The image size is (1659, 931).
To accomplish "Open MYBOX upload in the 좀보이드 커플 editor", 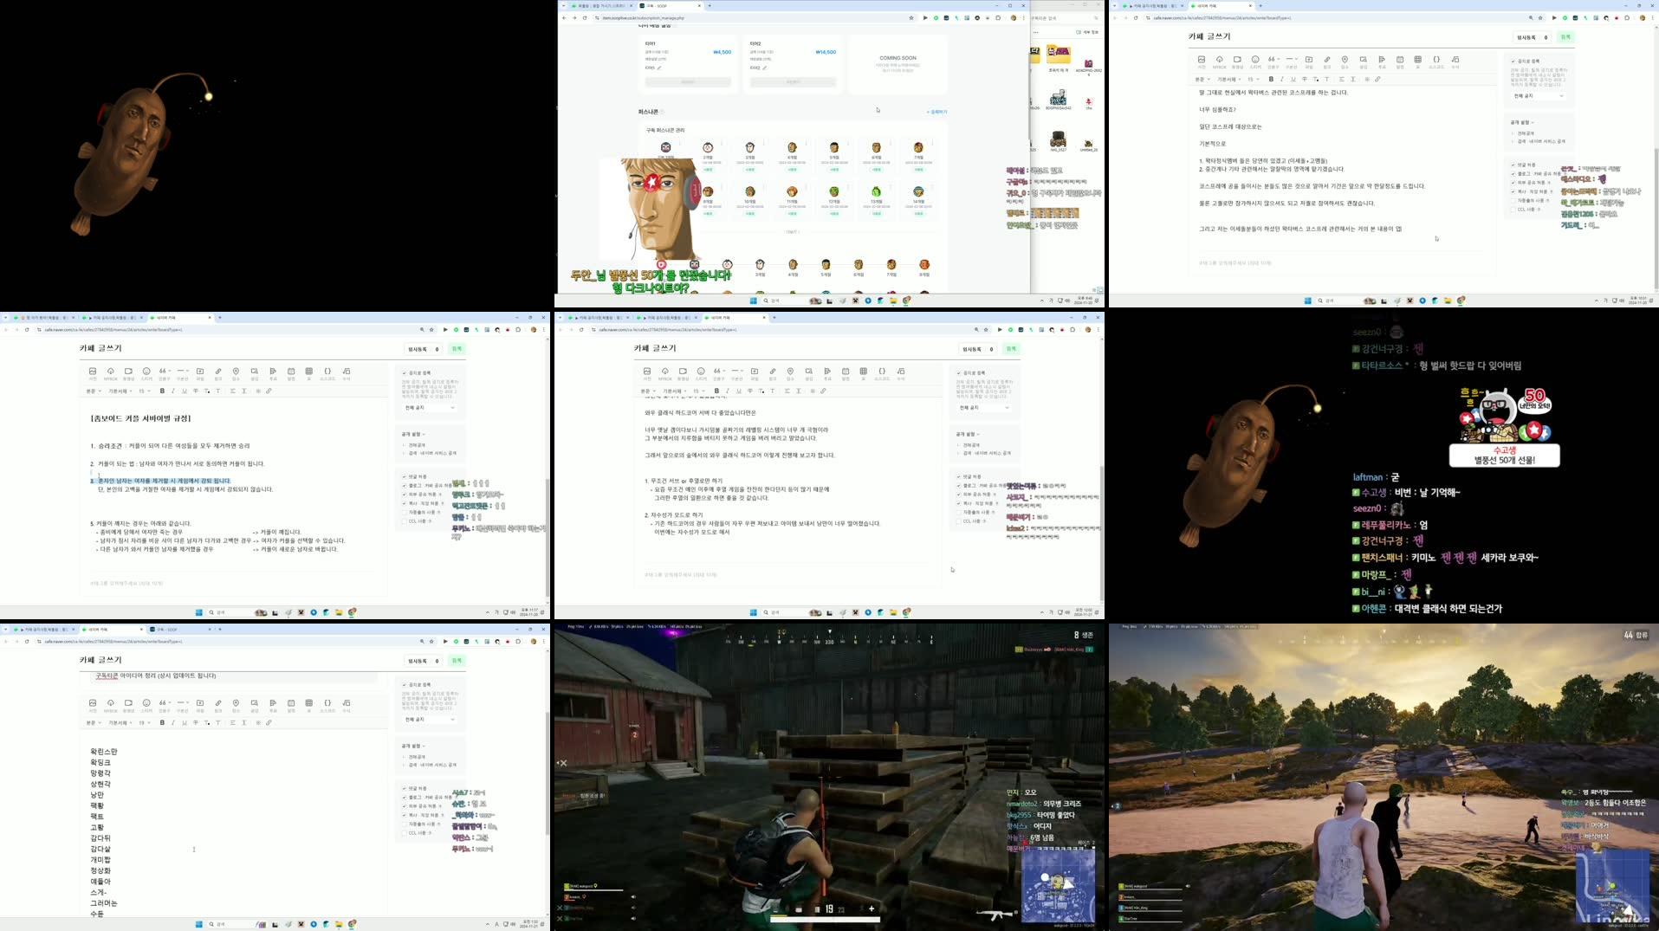I will pos(111,373).
